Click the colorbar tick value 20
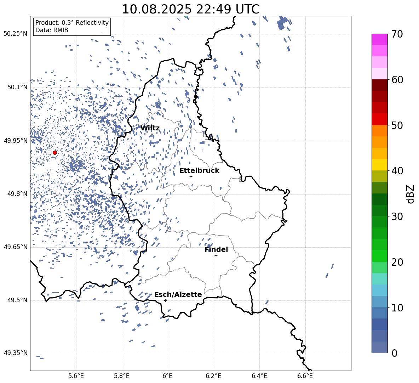The width and height of the screenshot is (419, 383). [x=397, y=262]
